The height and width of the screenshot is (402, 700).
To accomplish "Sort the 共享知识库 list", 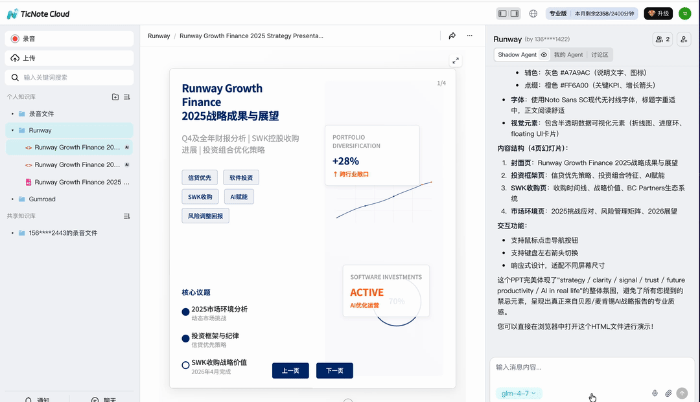I will (127, 216).
